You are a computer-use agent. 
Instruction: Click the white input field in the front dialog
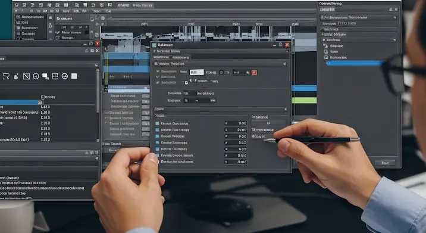pyautogui.click(x=196, y=72)
